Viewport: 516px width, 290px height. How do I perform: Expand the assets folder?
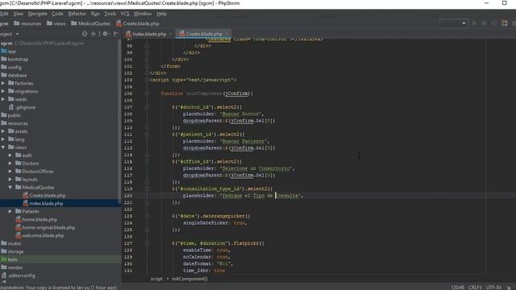(x=3, y=131)
